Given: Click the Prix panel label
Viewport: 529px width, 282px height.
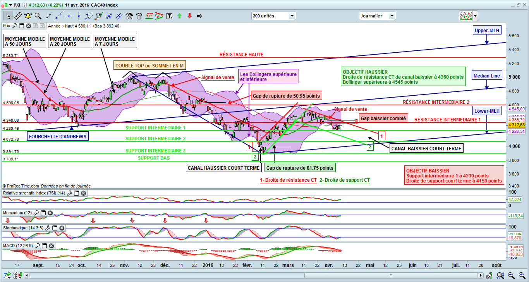Looking at the screenshot, I should click(x=7, y=26).
